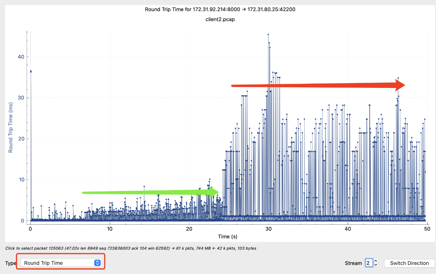Click the red arrow's arrowhead on the graph
436x274 pixels.
point(400,85)
